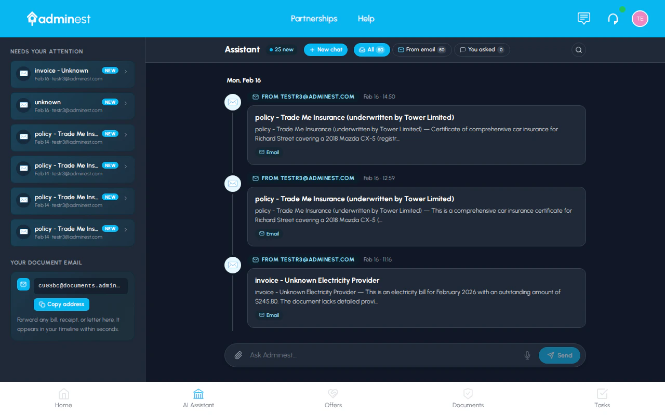Screen dimensions: 665x415
Task: Click the Assistant panel title
Action: 242,50
